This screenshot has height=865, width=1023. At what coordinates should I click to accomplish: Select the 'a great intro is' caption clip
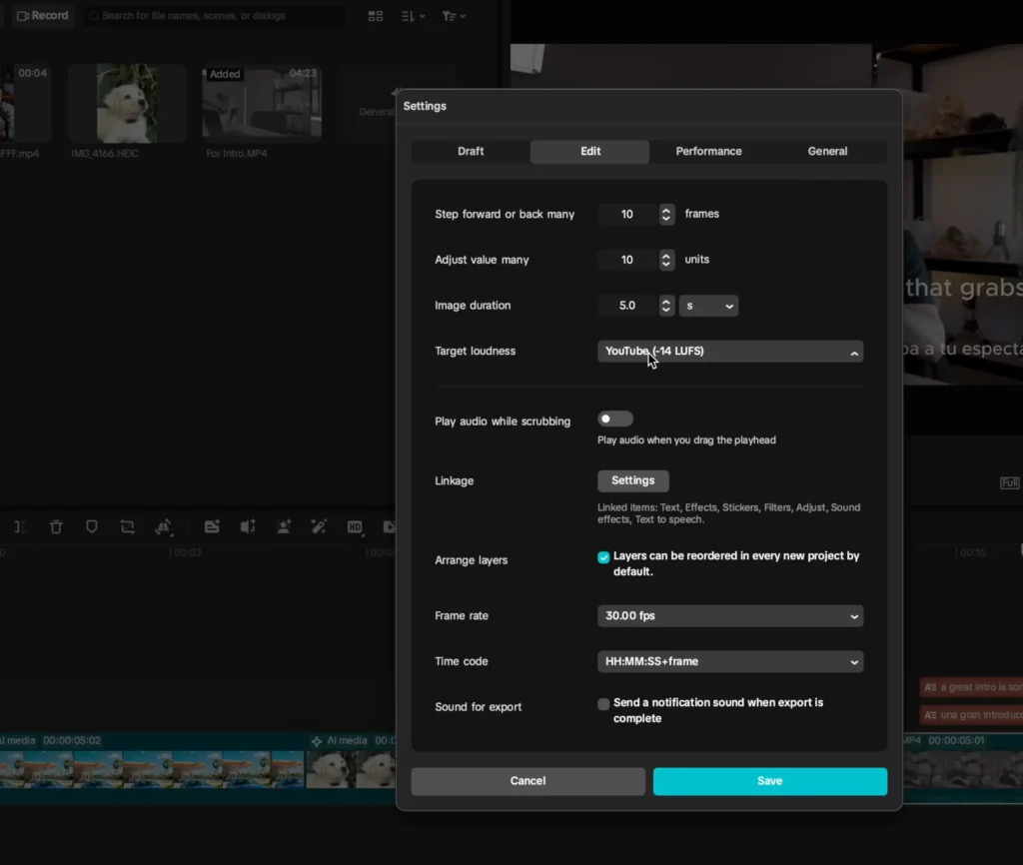click(x=971, y=687)
